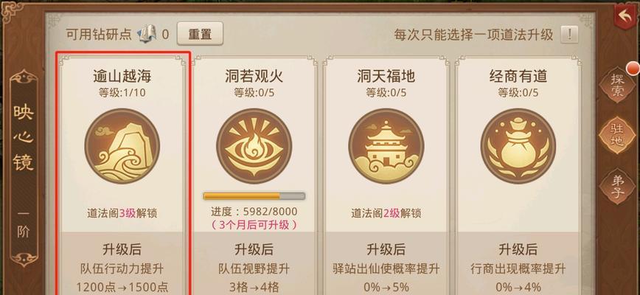Click the 道法阁3级解锁 unlock text
640x295 pixels.
coord(122,213)
